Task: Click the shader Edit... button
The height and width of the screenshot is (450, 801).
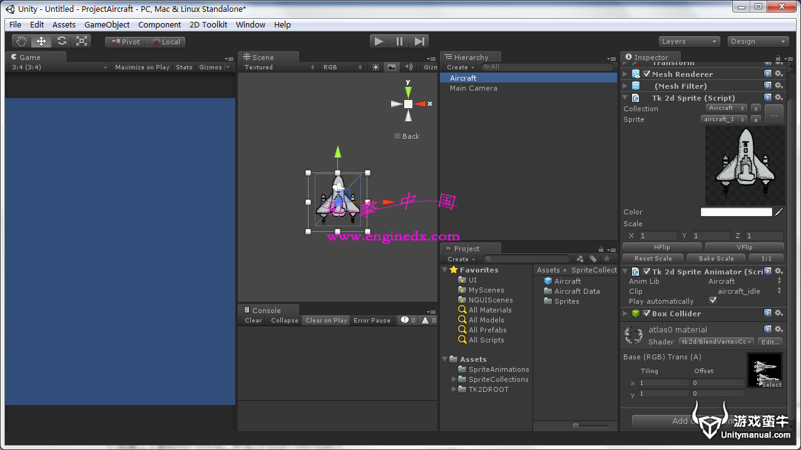Action: 770,342
